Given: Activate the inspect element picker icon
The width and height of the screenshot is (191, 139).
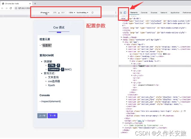Looking at the screenshot, I should tap(121, 13).
